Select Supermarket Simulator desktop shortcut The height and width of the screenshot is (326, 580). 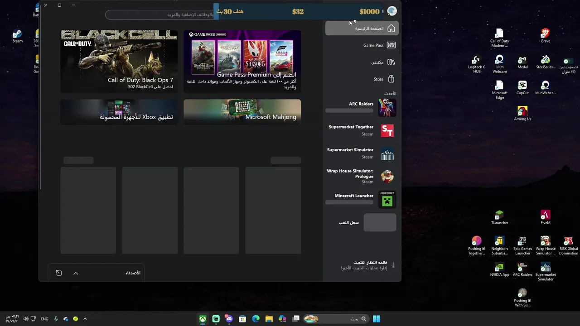pyautogui.click(x=546, y=272)
